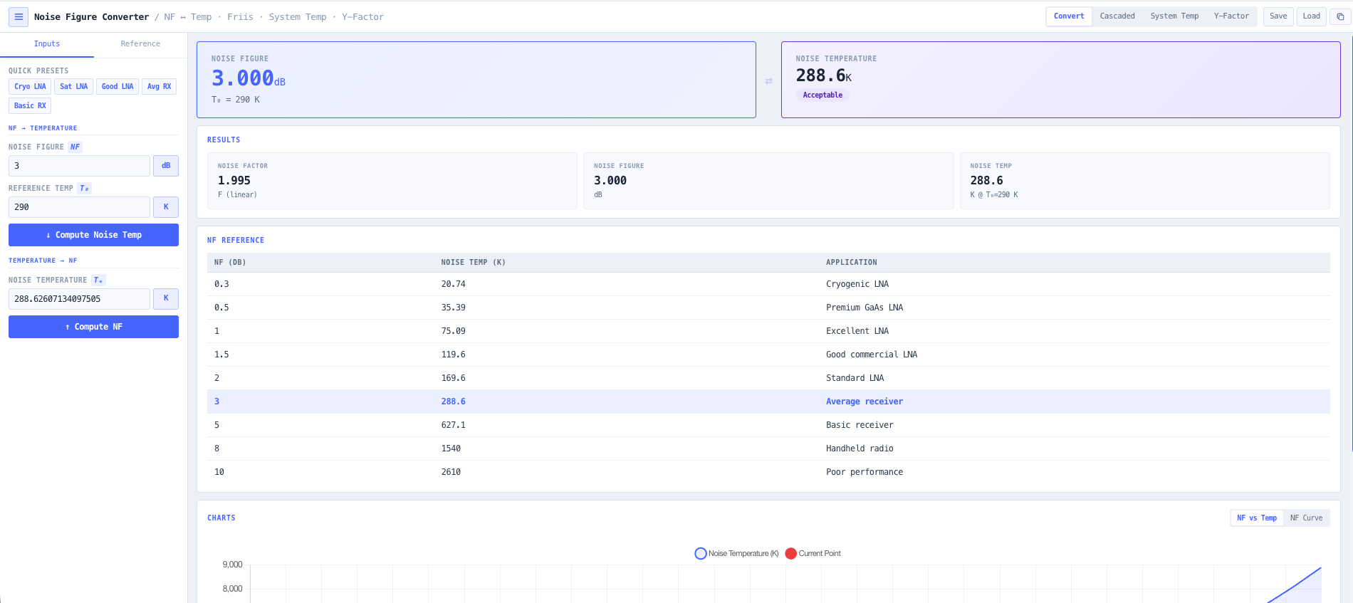Select the System Temp tab in header
Viewport: 1353px width, 603px height.
pyautogui.click(x=1174, y=16)
